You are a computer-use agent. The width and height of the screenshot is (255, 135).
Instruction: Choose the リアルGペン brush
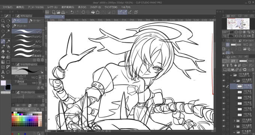coord(27,36)
